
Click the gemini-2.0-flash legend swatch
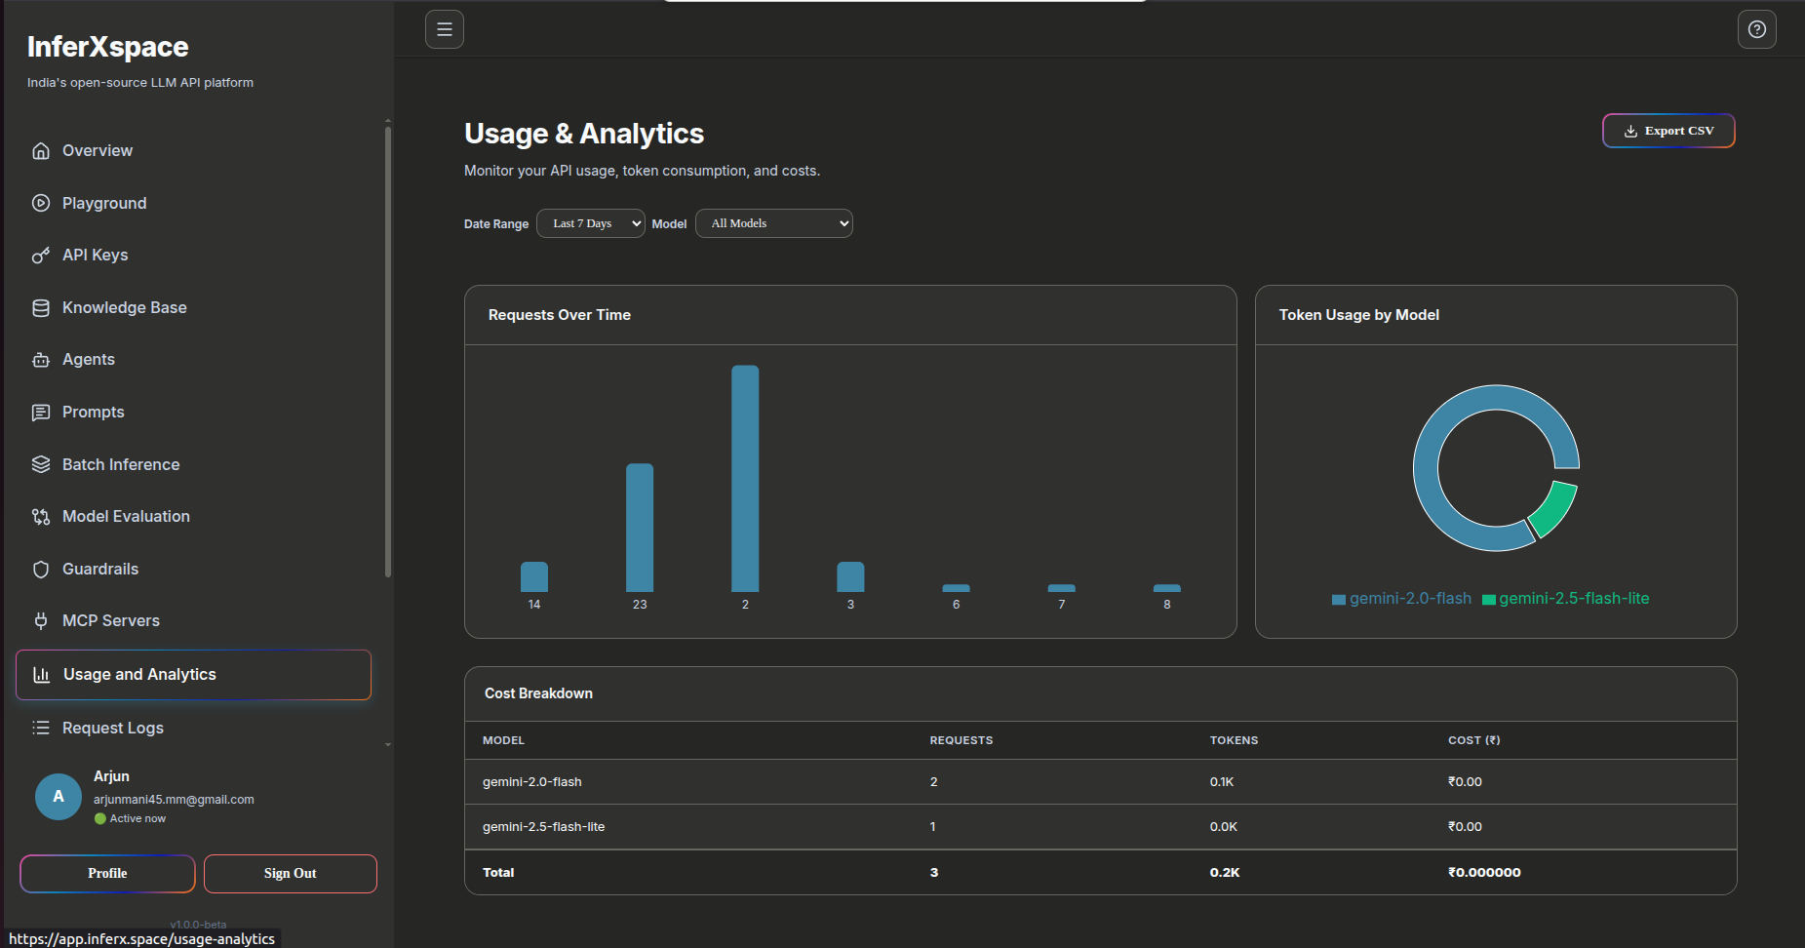coord(1339,599)
